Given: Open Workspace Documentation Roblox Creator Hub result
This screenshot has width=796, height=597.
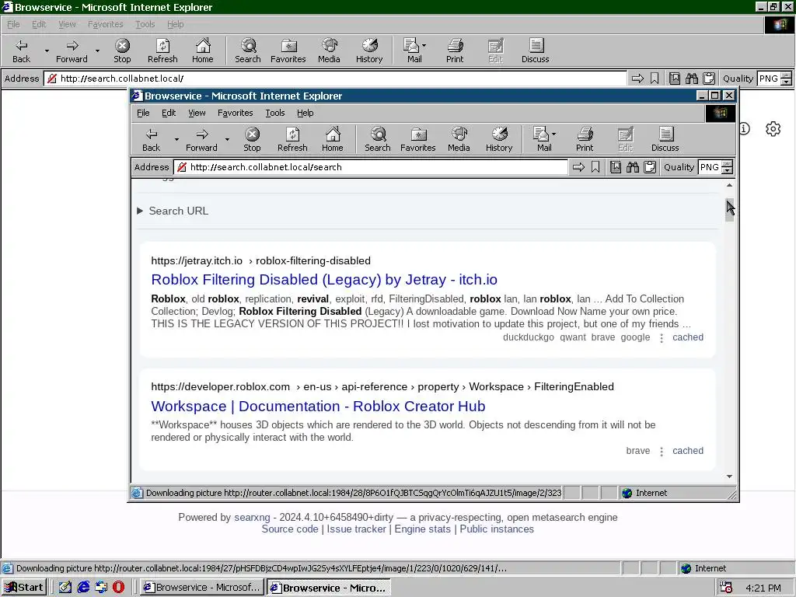Looking at the screenshot, I should tap(318, 406).
